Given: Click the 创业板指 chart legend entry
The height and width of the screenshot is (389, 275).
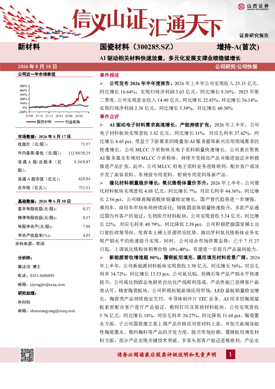Looking at the screenshot, I should pyautogui.click(x=67, y=122).
